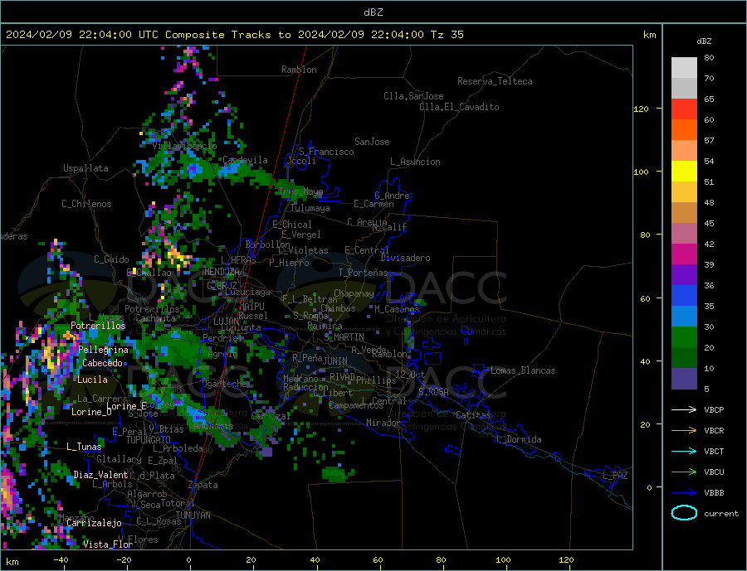Click the 0 tick on horizontal axis

pyautogui.click(x=189, y=560)
